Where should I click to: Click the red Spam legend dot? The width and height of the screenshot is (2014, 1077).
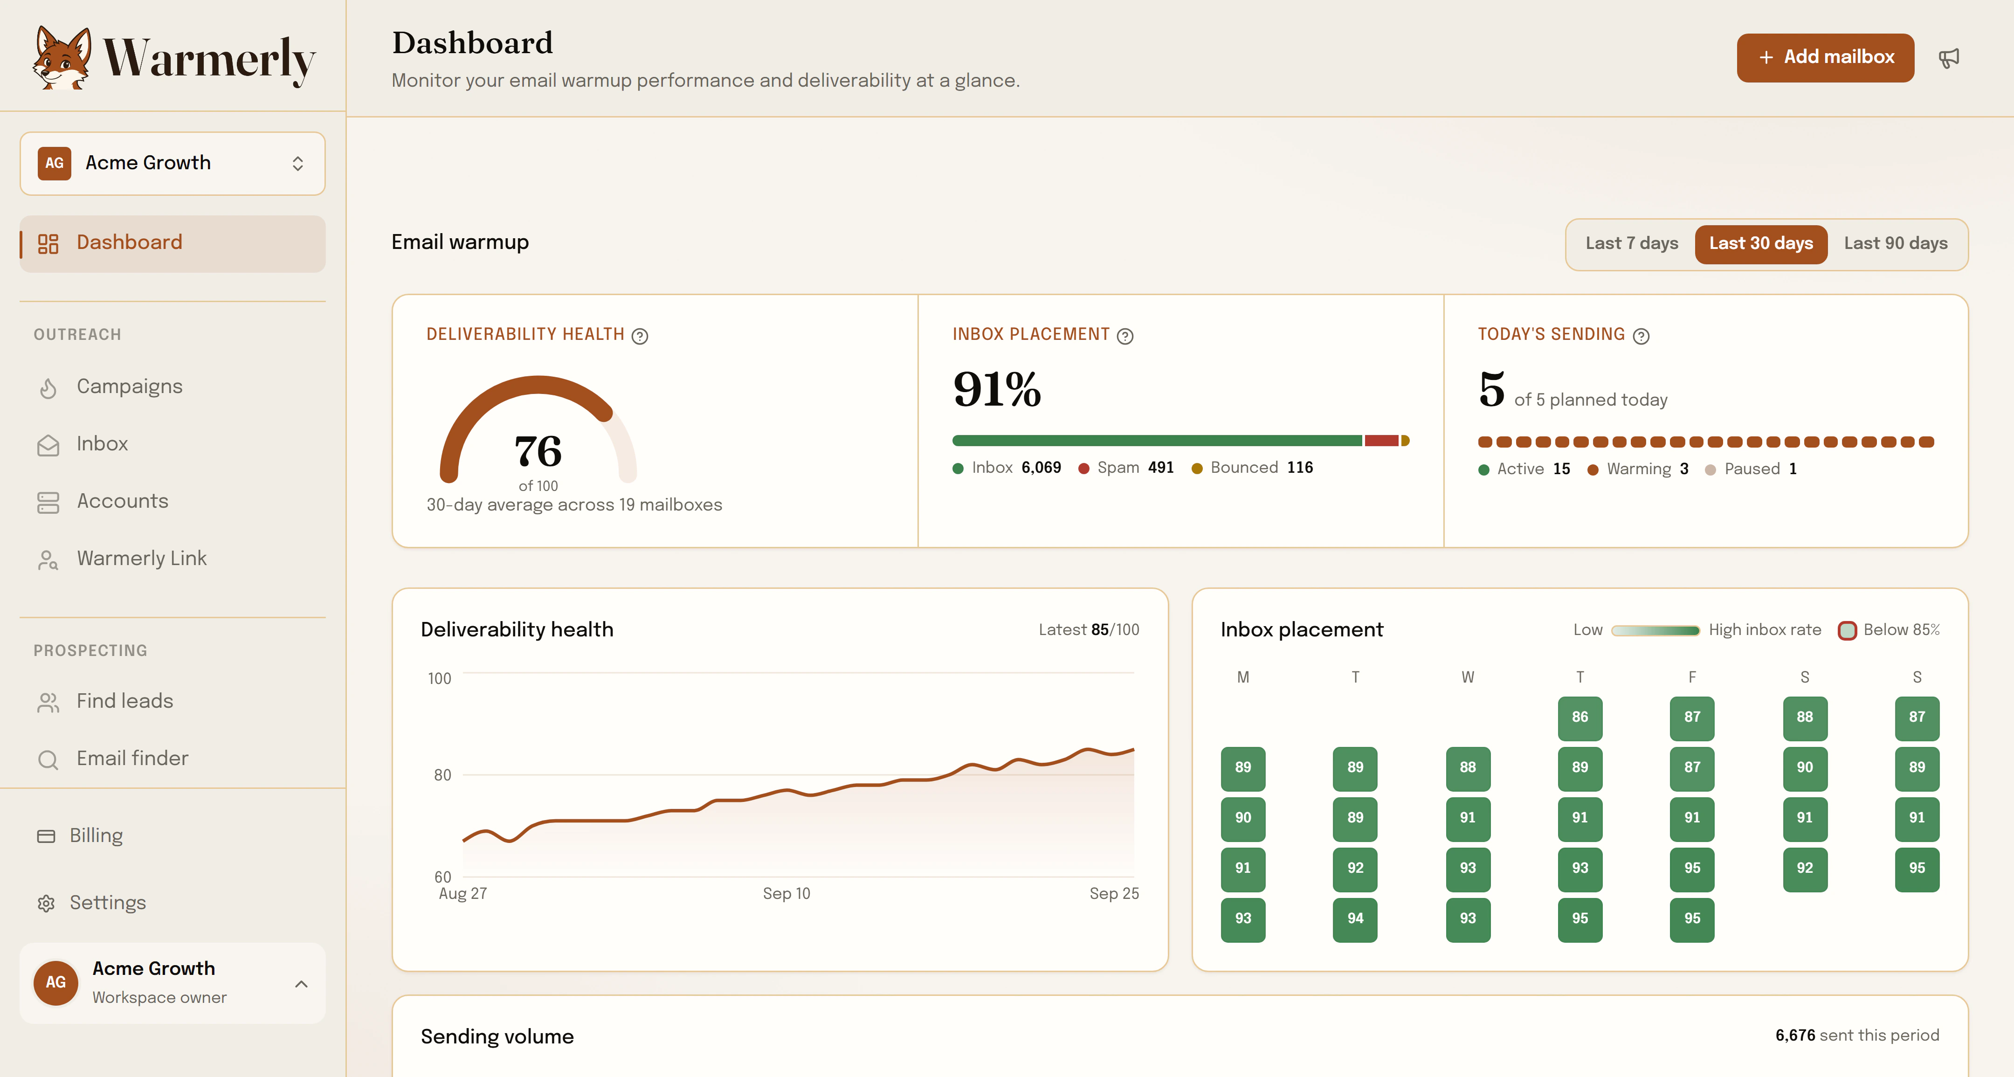pyautogui.click(x=1083, y=469)
